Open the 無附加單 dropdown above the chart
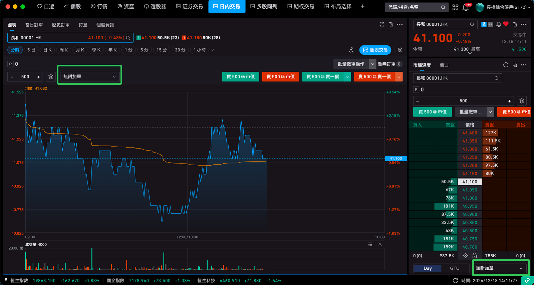 pos(89,77)
